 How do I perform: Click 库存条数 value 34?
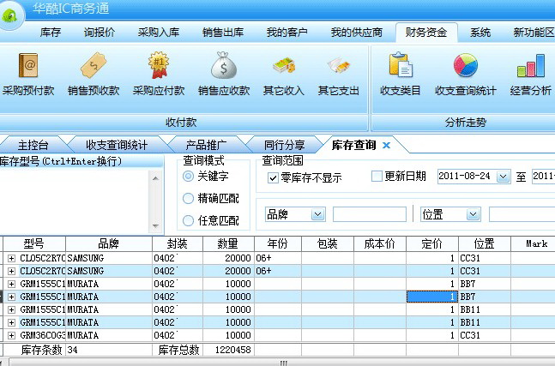(x=73, y=350)
